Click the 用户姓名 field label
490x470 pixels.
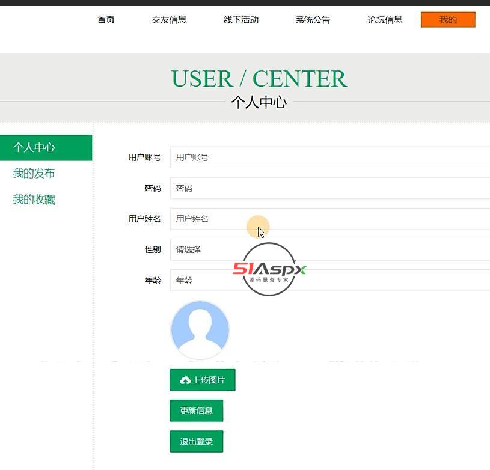coord(145,219)
